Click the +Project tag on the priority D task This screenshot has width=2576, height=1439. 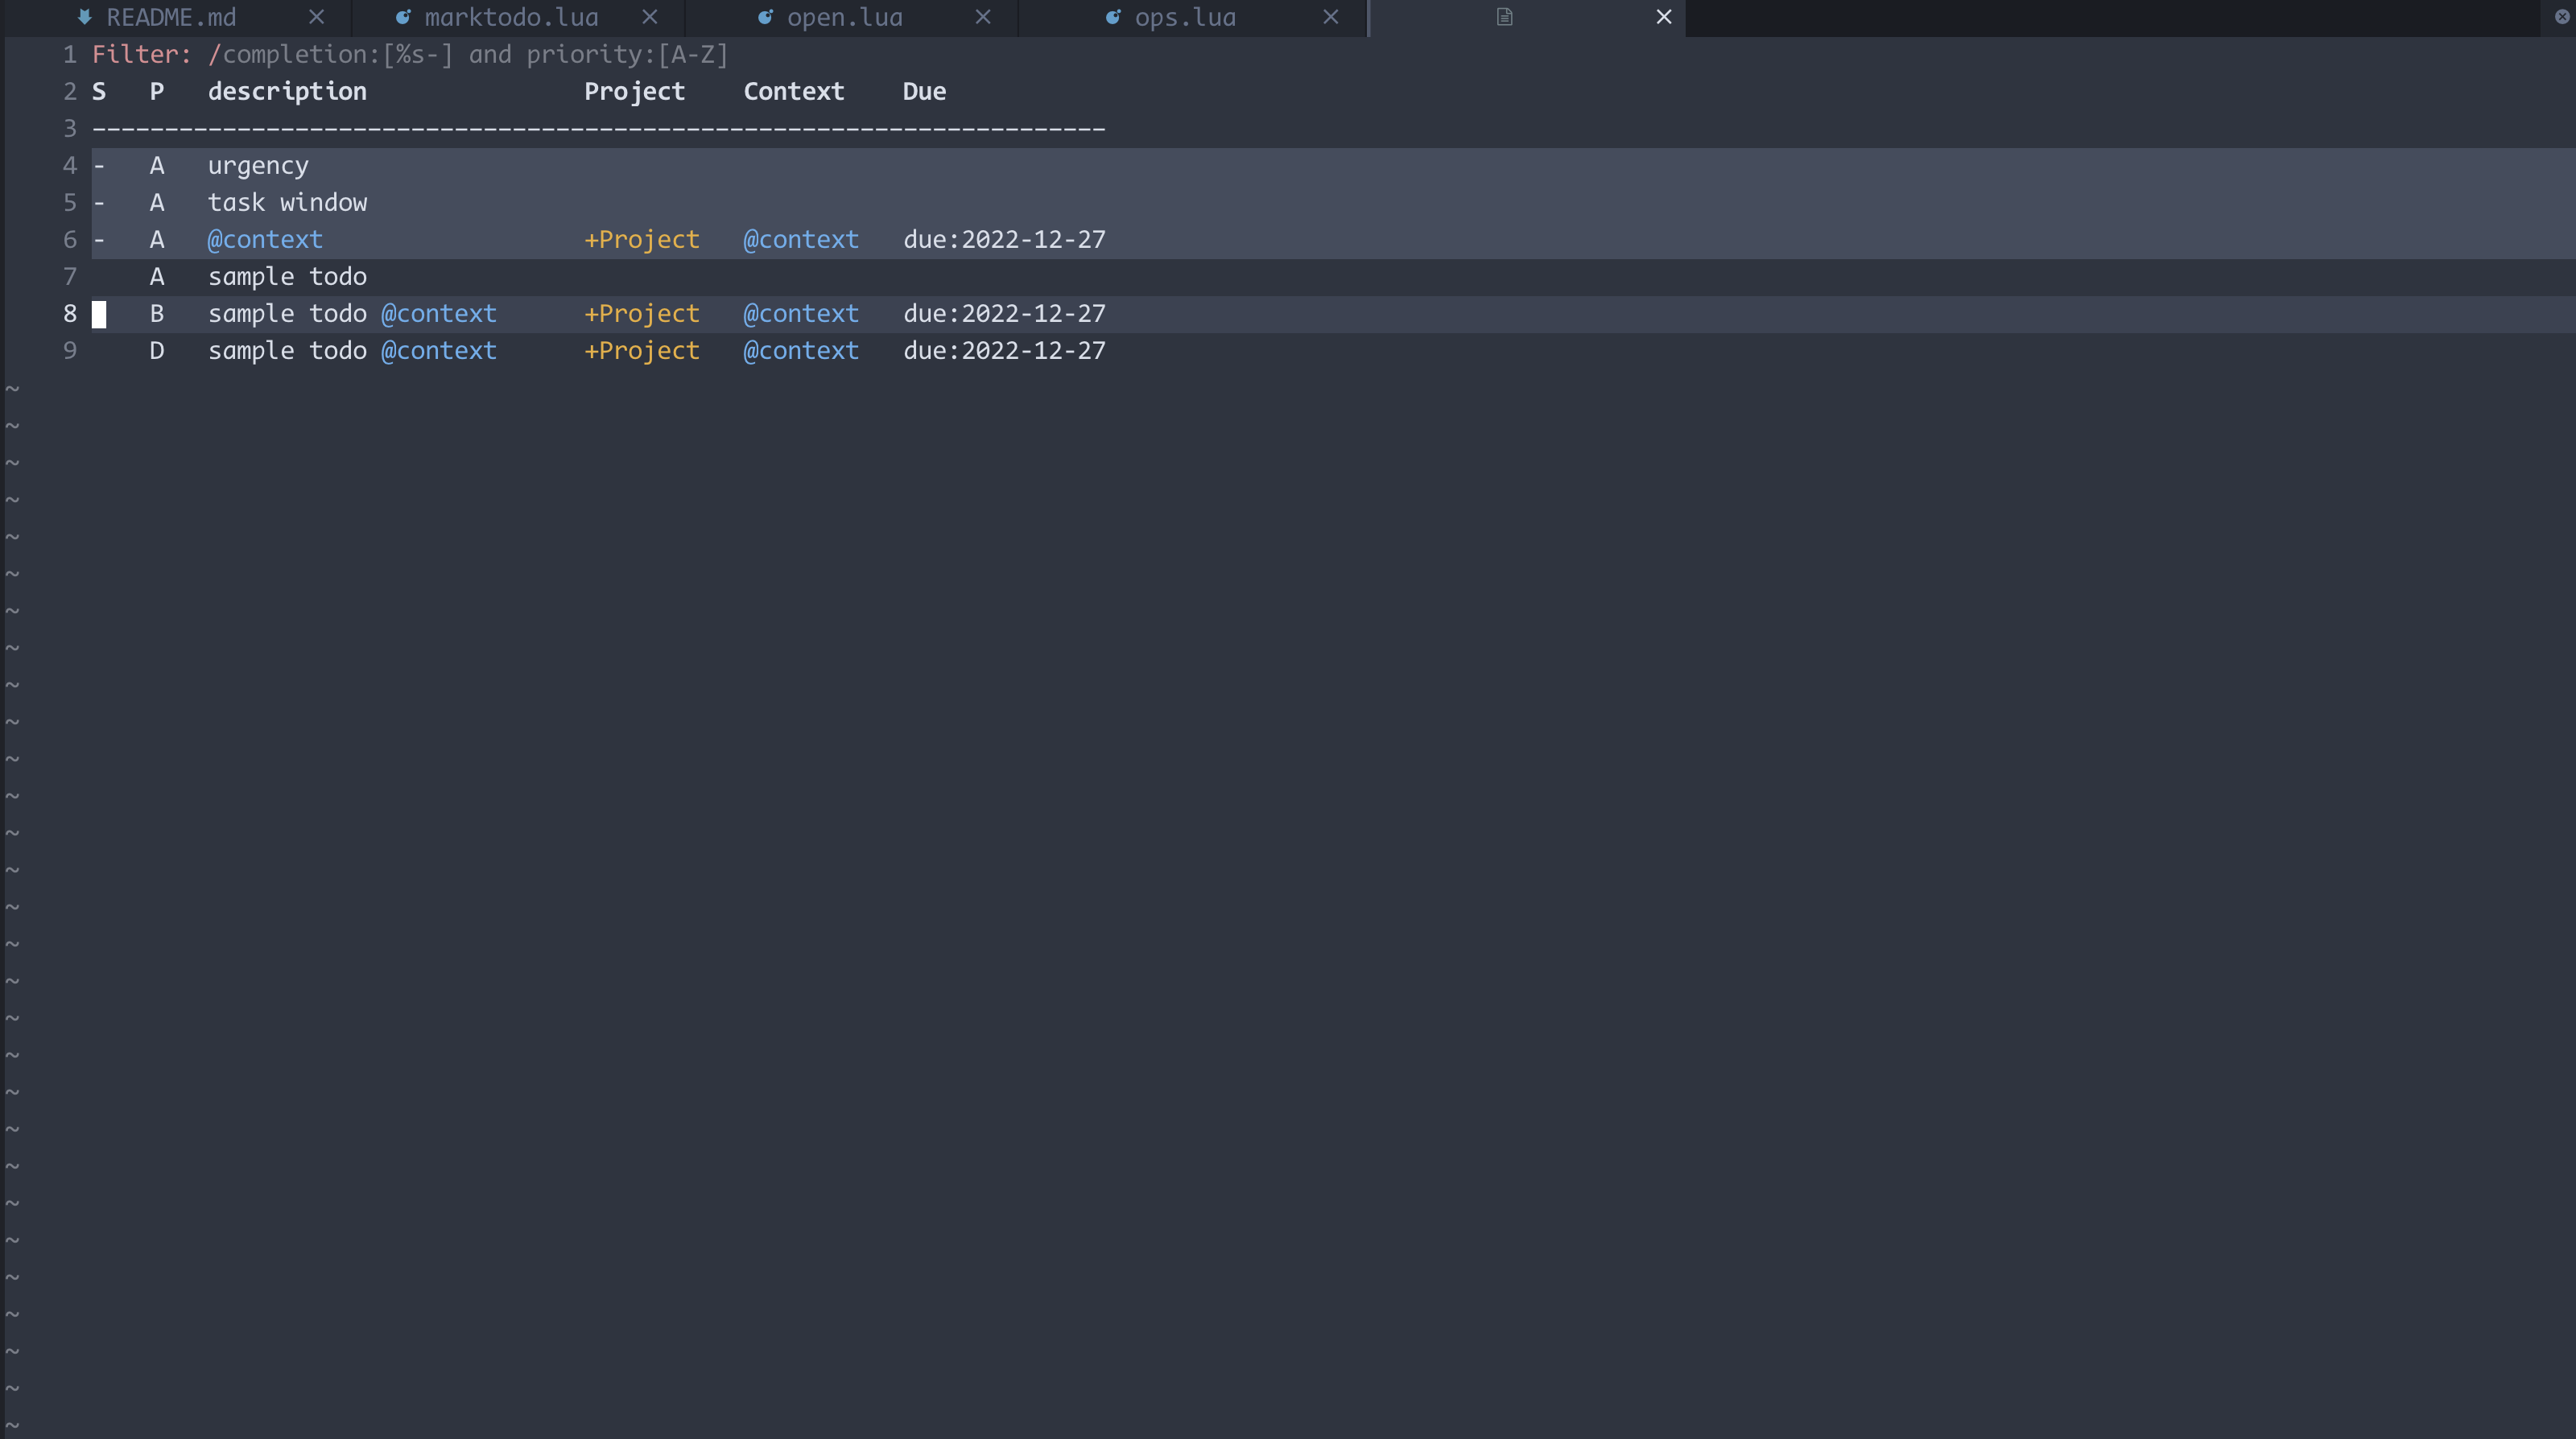click(641, 351)
